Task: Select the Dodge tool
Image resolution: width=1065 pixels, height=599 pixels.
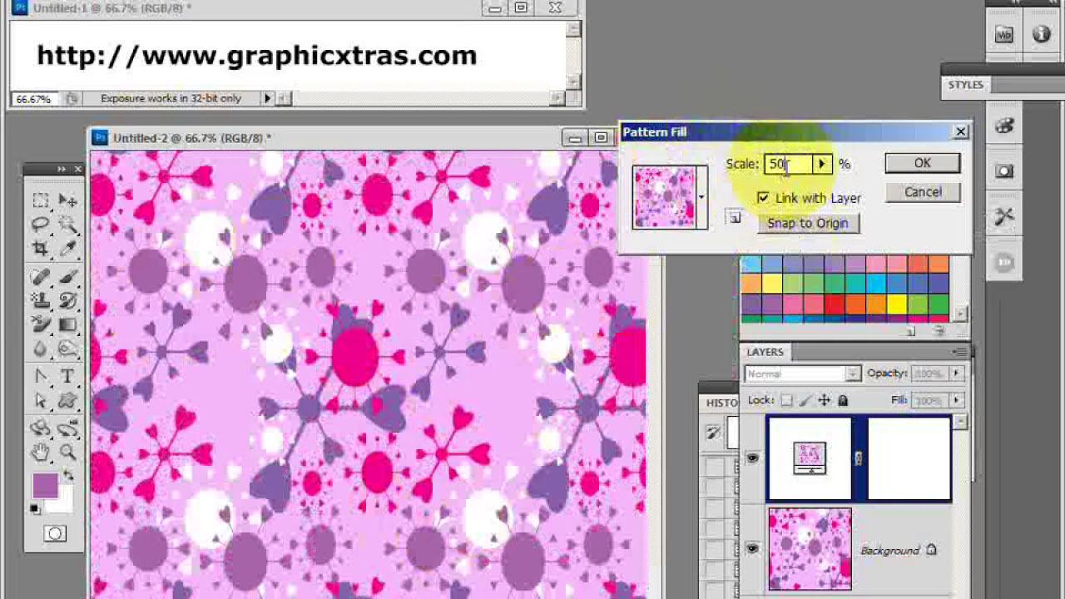Action: (68, 349)
